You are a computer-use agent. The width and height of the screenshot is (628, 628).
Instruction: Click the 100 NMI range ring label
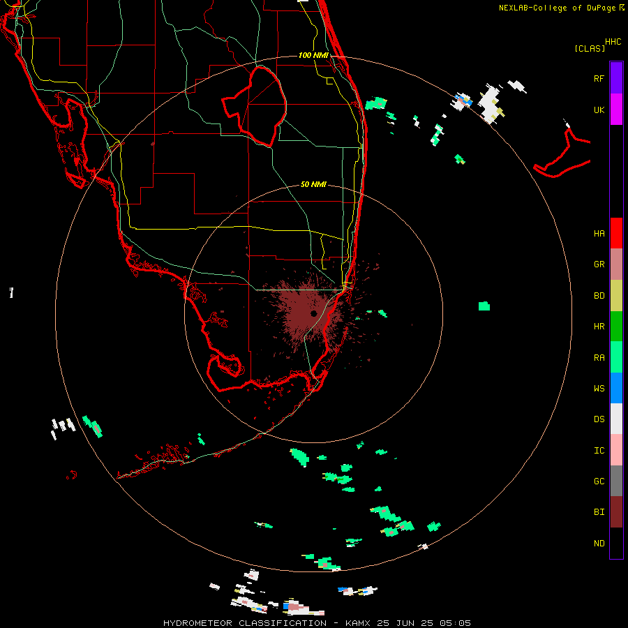click(313, 55)
